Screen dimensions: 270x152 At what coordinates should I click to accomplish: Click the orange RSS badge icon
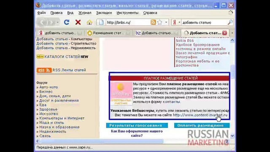tap(44, 71)
